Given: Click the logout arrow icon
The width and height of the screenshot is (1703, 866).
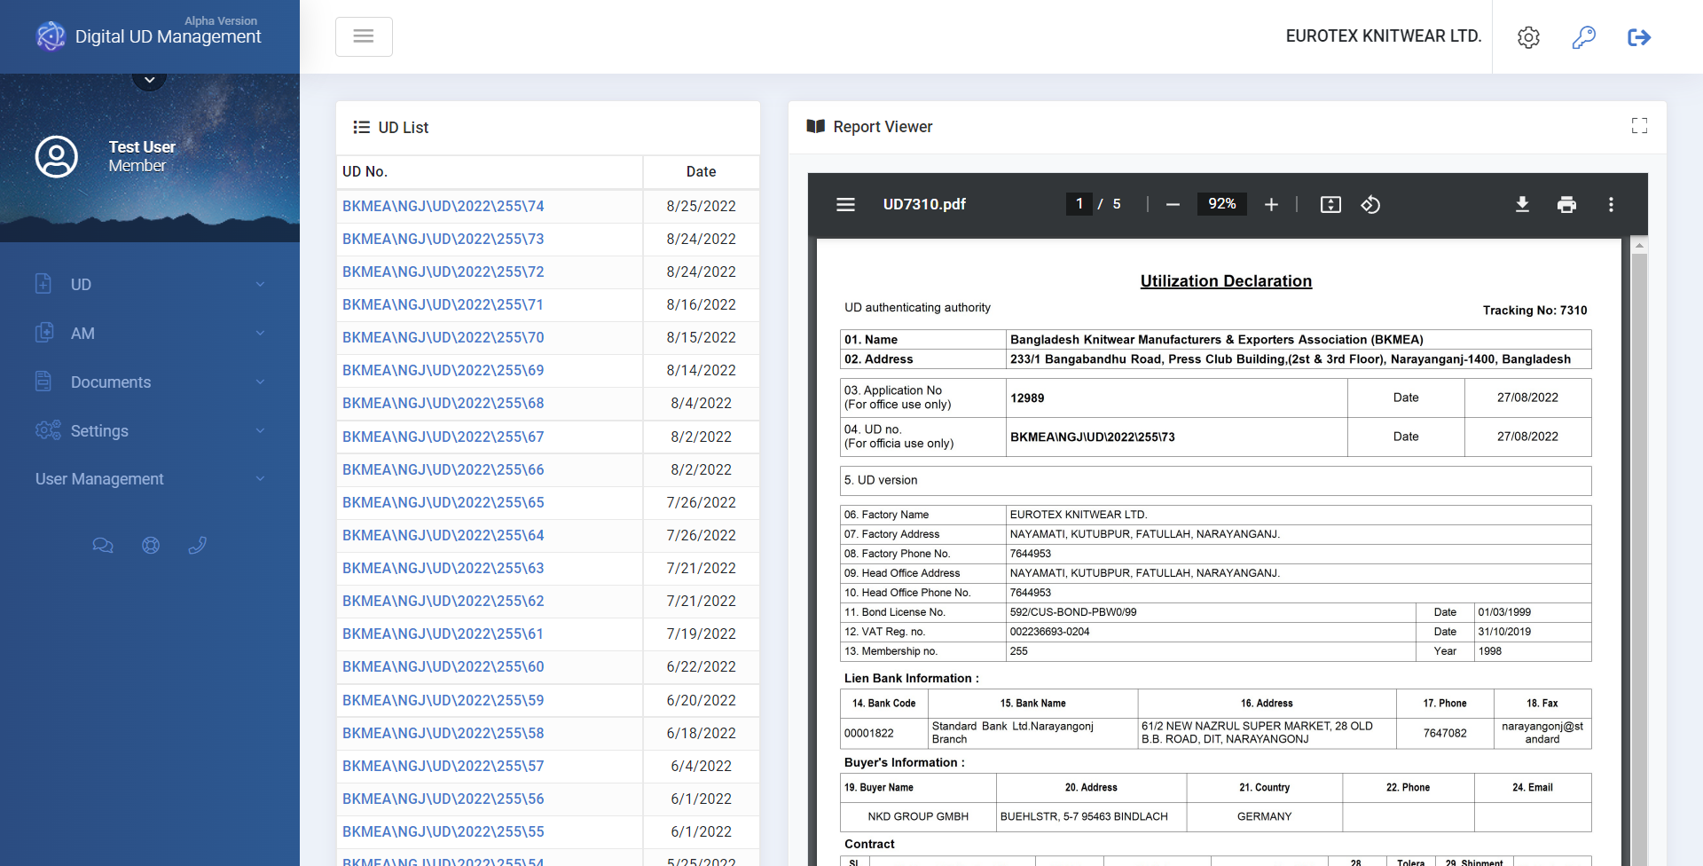Looking at the screenshot, I should tap(1639, 37).
